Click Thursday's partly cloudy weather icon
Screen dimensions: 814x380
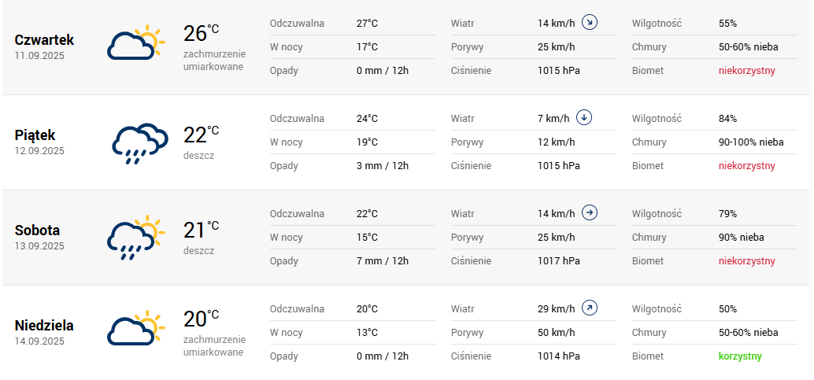(x=135, y=44)
